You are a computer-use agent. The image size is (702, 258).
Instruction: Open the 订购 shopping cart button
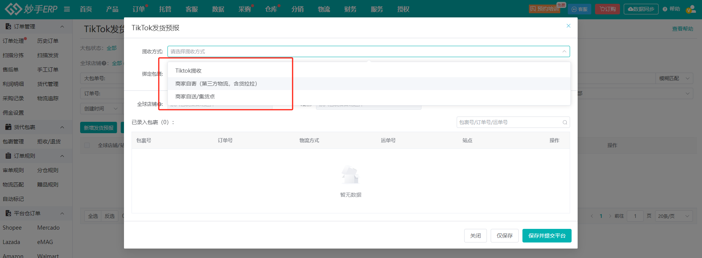click(607, 9)
